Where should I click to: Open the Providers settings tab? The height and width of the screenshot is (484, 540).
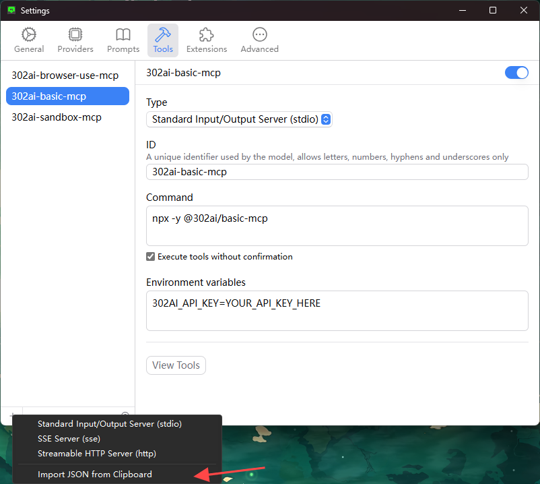click(75, 40)
